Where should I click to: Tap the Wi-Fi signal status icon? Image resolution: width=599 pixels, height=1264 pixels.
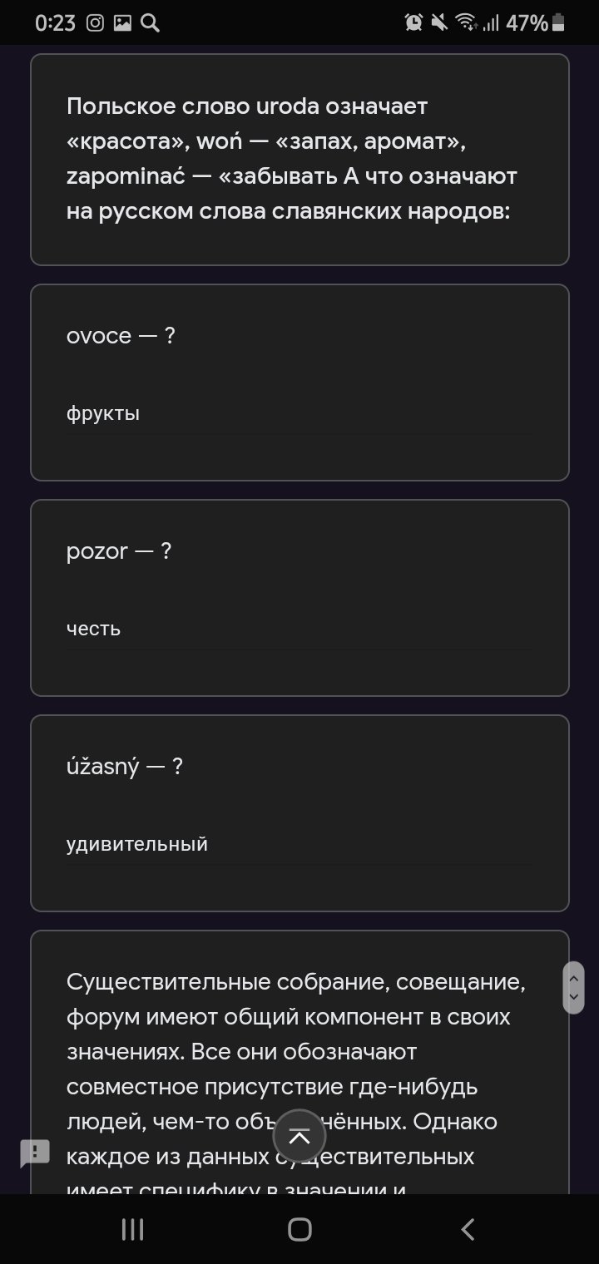coord(467,23)
